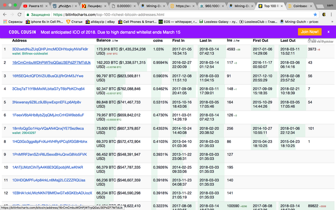Open address 1FeexV6bAHb8ybZjqQMjJrcCrHGW9sb6uF
This screenshot has width=336, height=210.
tap(48, 115)
